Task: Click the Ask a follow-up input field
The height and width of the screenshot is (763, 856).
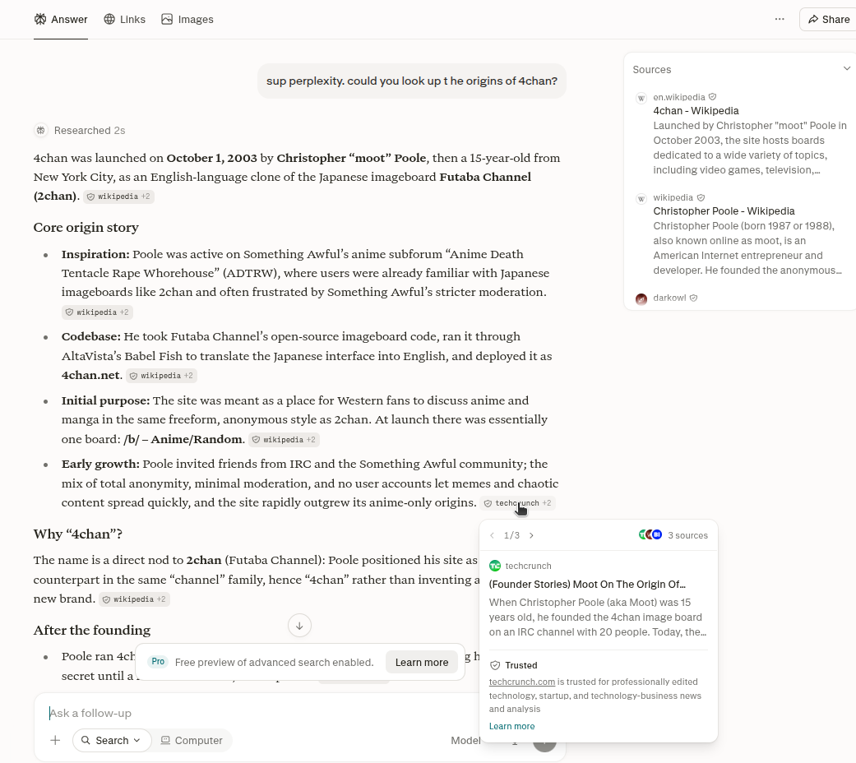Action: [x=257, y=713]
